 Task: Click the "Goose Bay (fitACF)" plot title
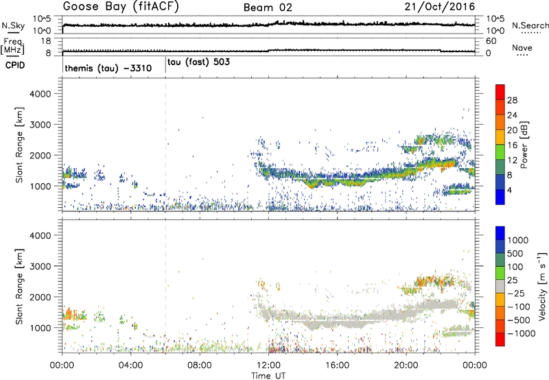(x=121, y=7)
